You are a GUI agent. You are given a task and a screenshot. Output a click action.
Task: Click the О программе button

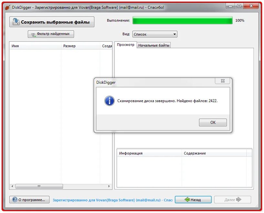pos(29,200)
